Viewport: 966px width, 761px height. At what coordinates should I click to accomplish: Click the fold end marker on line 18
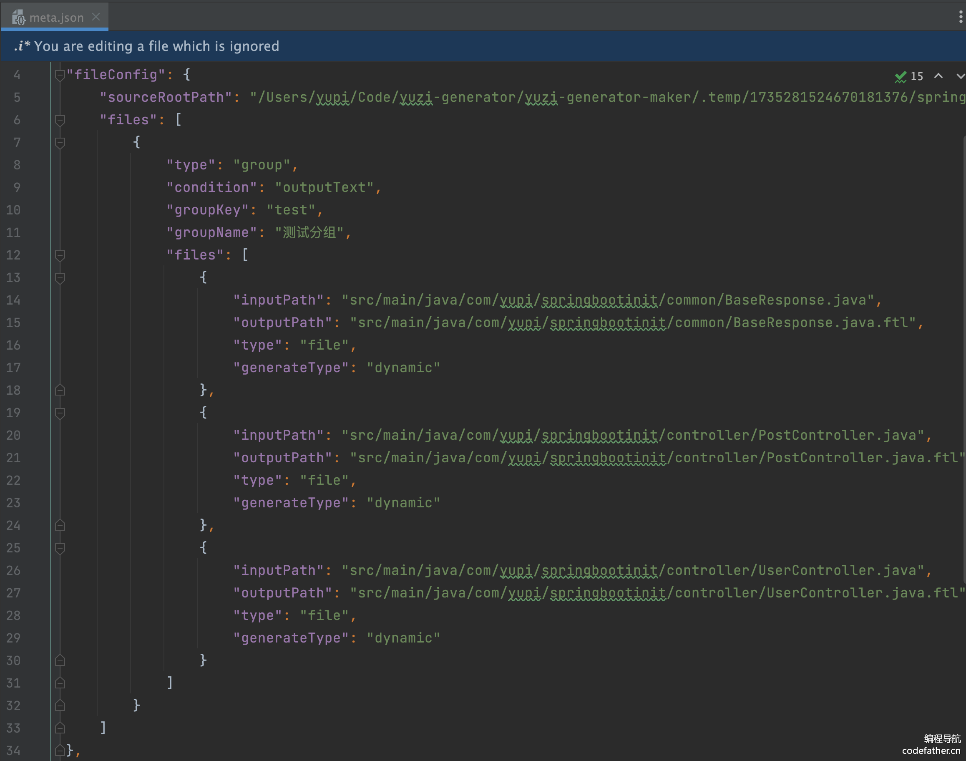tap(60, 390)
